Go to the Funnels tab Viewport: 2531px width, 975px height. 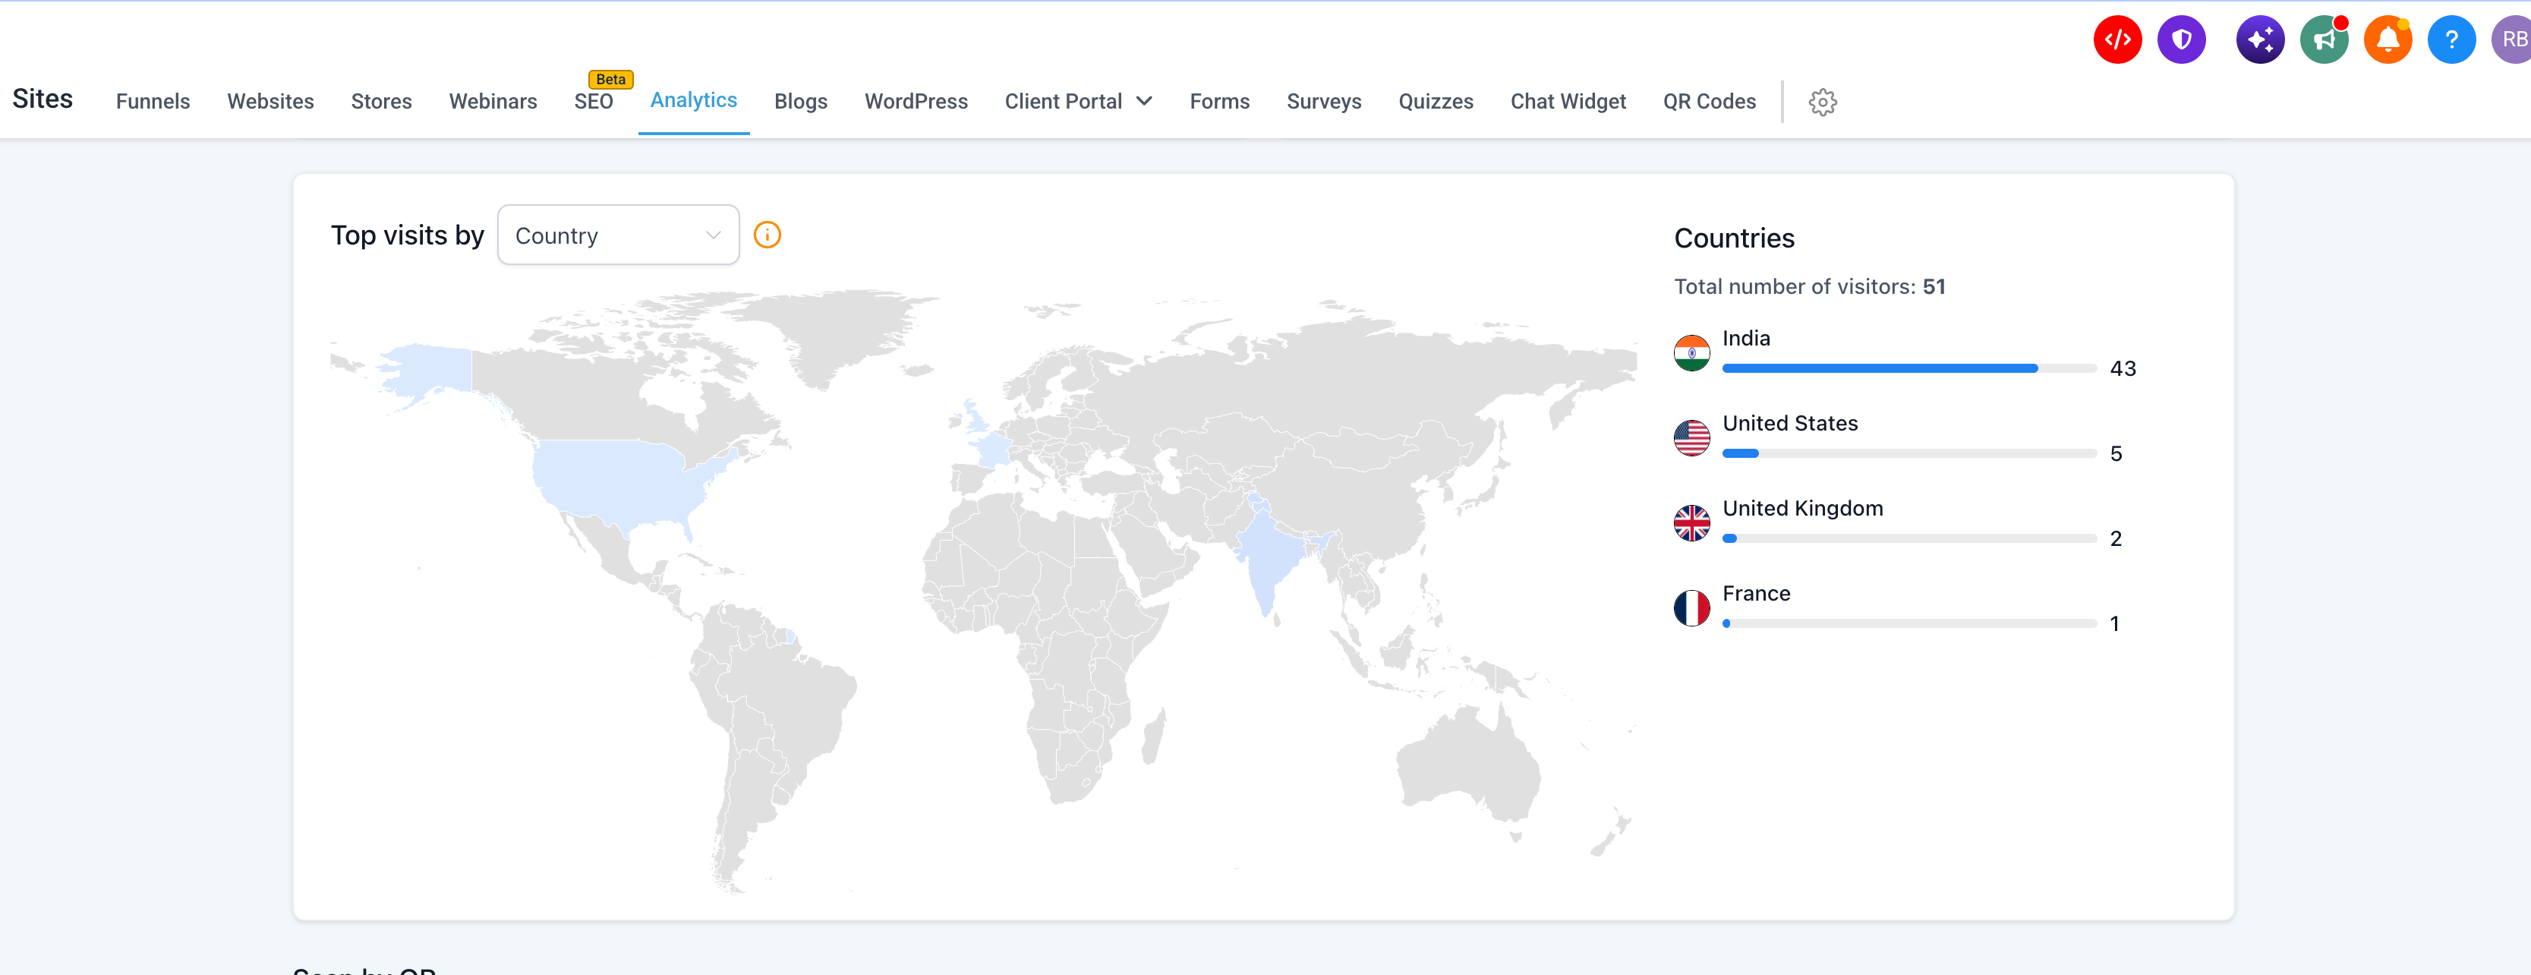(x=153, y=101)
